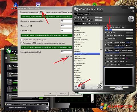Toggle Show On-Screen Display switch
This screenshot has height=112, width=137.
(99, 20)
